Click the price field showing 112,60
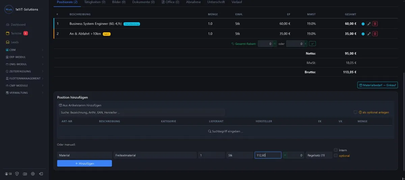 [x=268, y=155]
